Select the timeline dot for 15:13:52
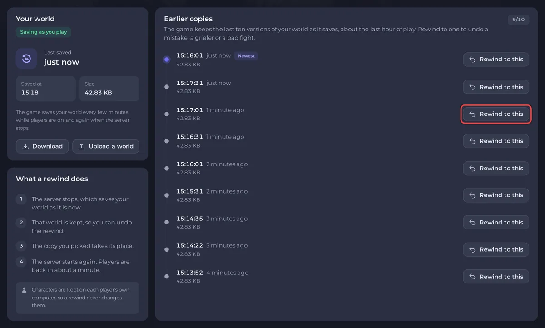The image size is (545, 328). pos(167,277)
